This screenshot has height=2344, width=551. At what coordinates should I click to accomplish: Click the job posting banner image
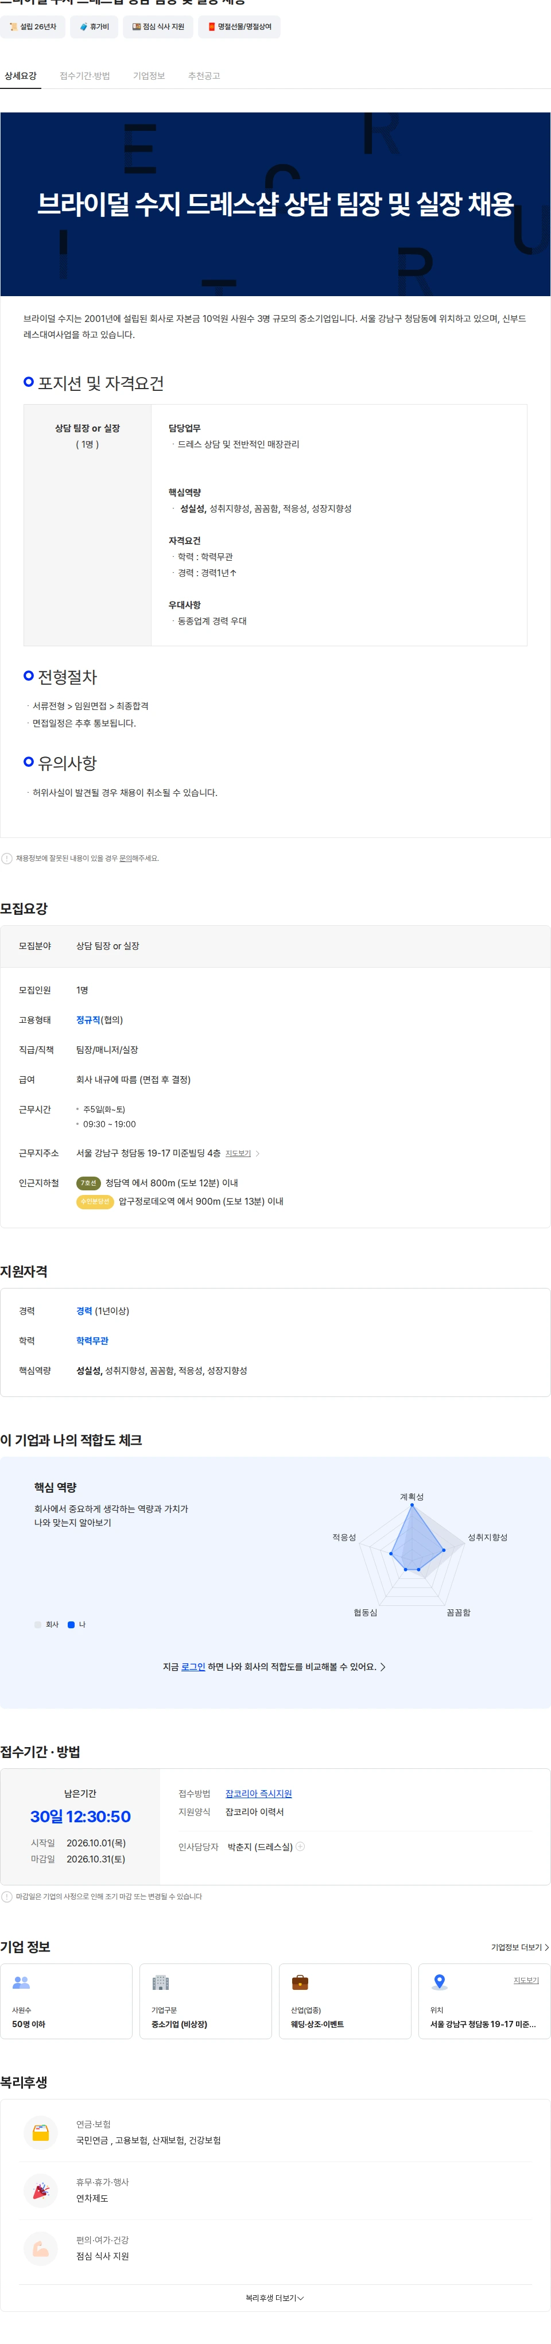pos(275,204)
